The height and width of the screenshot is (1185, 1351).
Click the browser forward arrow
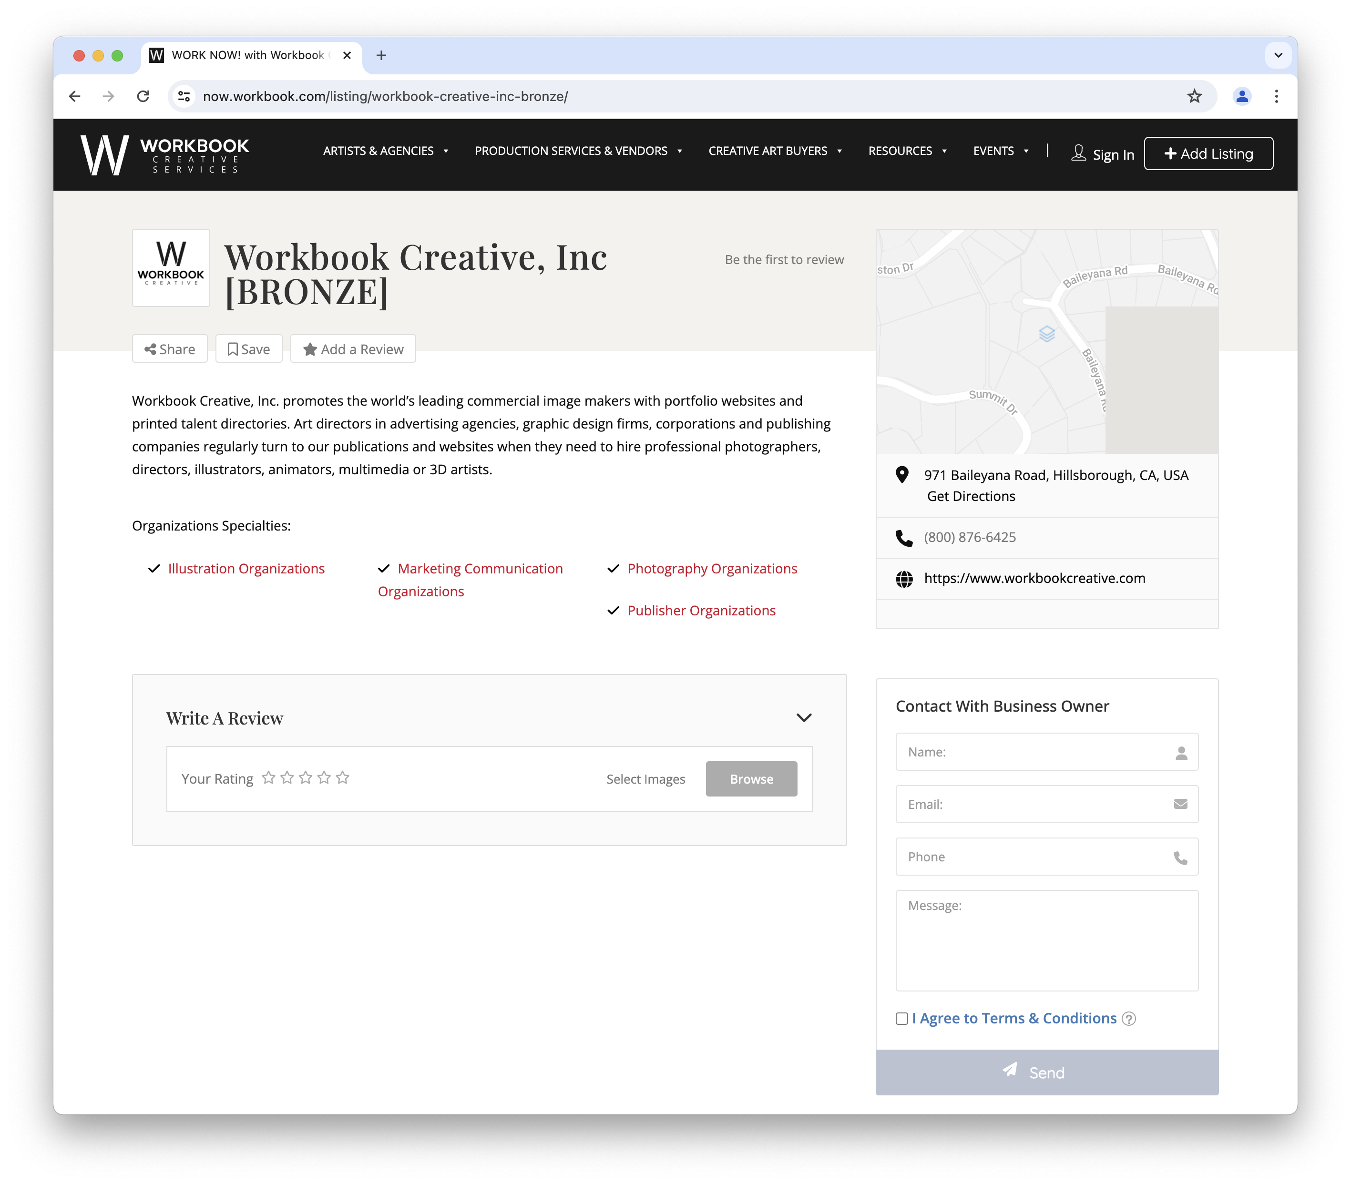click(x=108, y=96)
